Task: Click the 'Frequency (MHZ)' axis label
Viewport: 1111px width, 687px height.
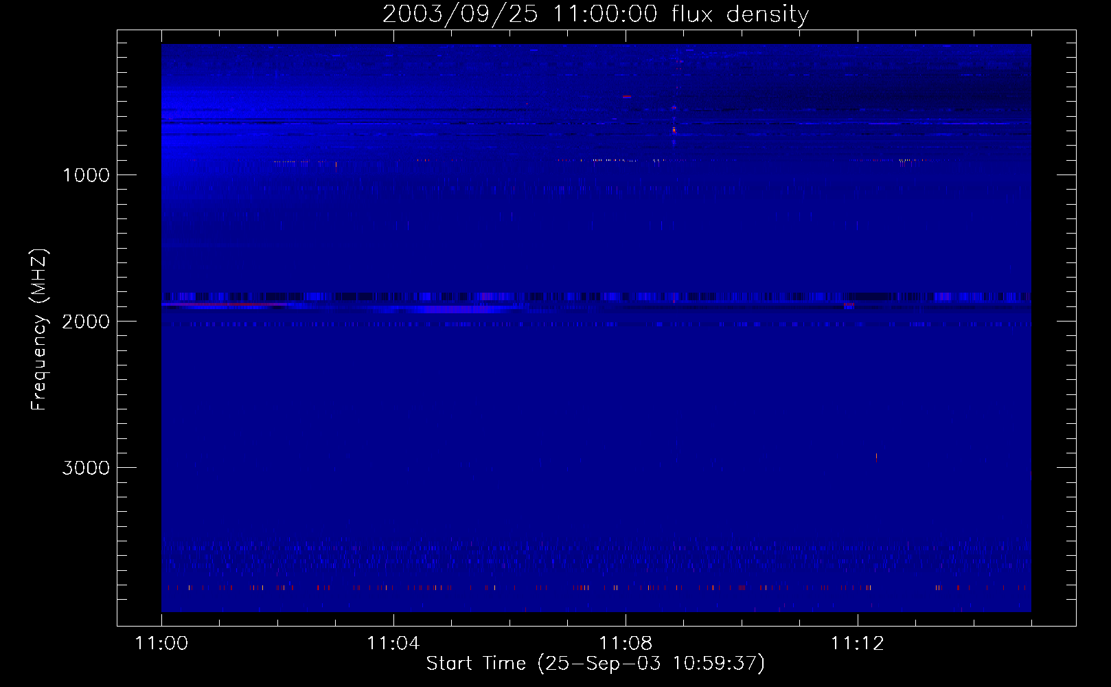Action: 38,330
